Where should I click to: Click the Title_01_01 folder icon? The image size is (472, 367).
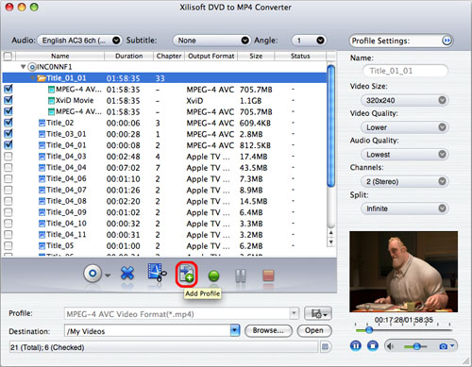(x=42, y=78)
